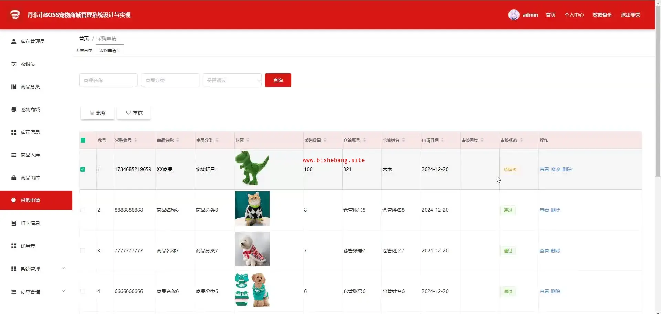Open the green dinosaur toy thumbnail

pos(252,168)
